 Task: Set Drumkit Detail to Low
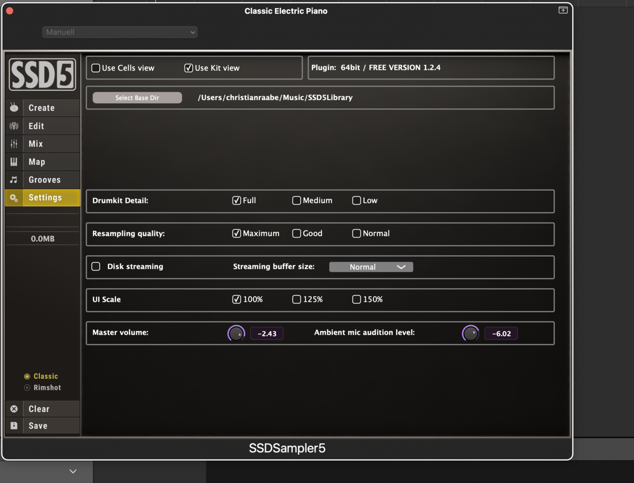point(357,200)
